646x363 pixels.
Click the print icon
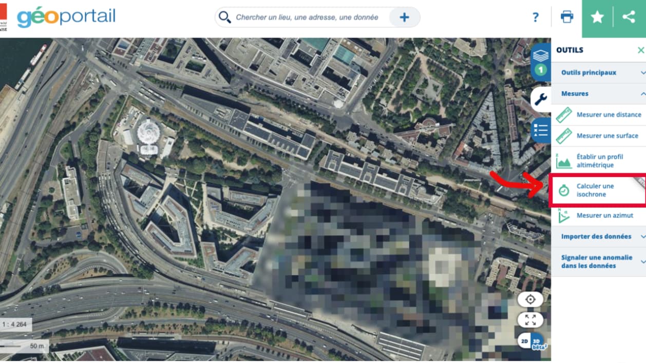point(567,17)
